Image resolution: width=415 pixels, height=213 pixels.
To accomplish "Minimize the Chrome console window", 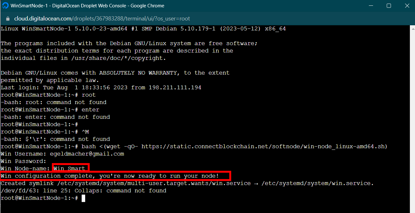I will click(371, 6).
